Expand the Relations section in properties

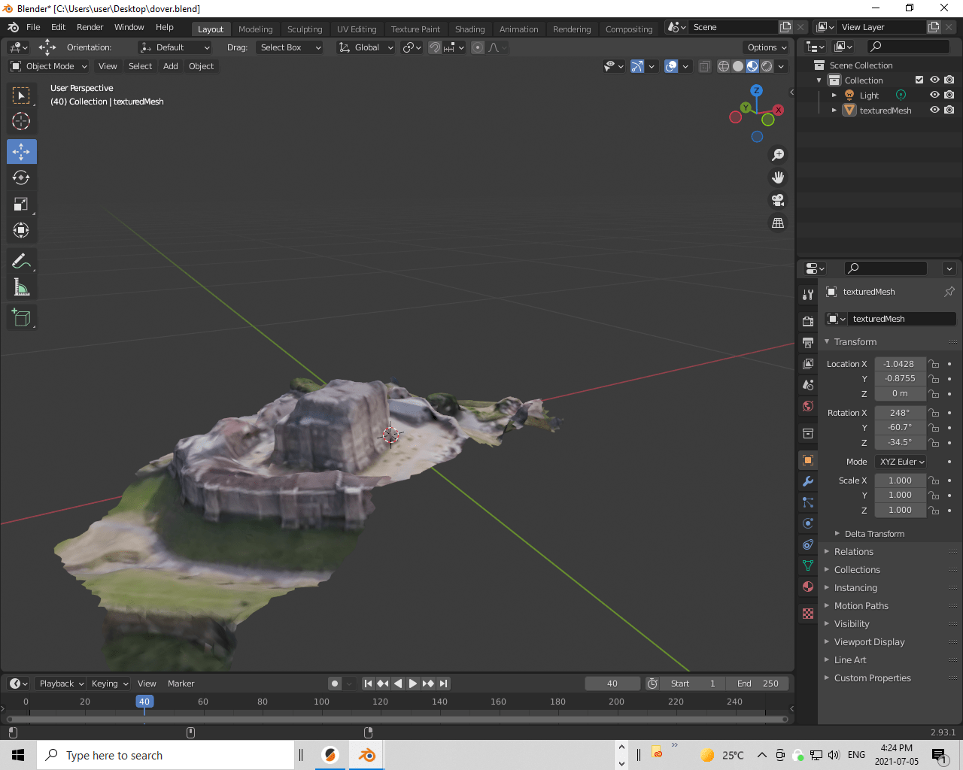852,551
